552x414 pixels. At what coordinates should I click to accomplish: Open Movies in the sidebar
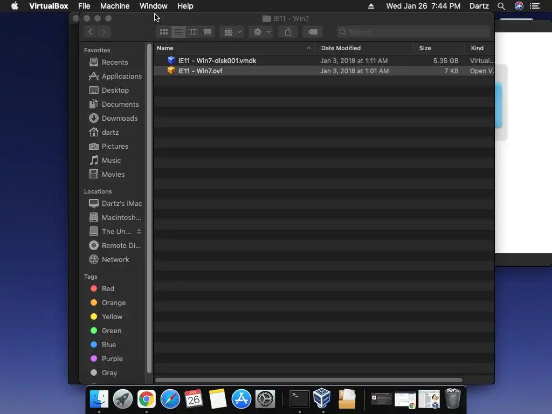(x=107, y=174)
